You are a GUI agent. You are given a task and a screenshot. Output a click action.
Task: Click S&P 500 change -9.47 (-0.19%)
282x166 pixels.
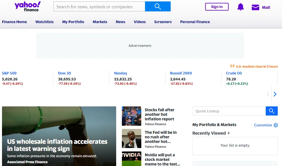pos(12,84)
